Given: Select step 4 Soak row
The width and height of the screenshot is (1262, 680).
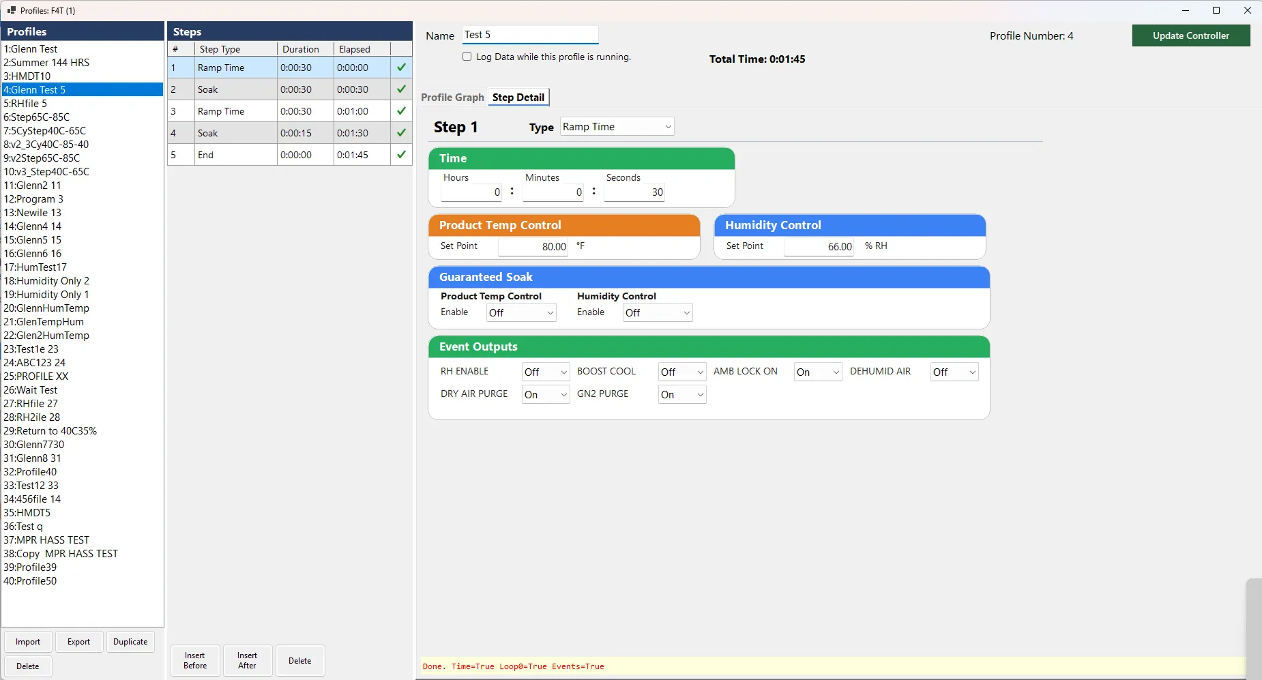Looking at the screenshot, I should click(290, 132).
